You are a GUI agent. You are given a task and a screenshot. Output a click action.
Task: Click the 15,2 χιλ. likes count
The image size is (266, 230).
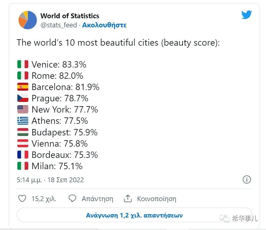[44, 199]
